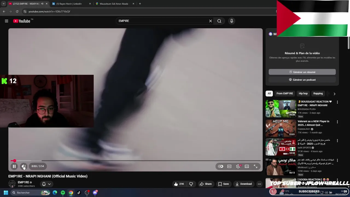This screenshot has width=350, height=197.
Task: Open Microsoft Edge from taskbar
Action: point(55,193)
